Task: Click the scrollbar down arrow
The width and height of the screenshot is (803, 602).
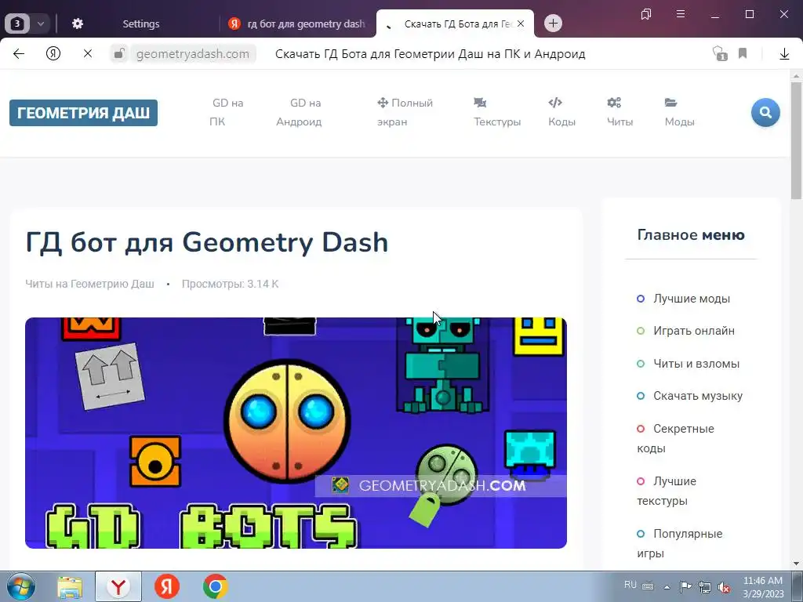Action: 796,564
